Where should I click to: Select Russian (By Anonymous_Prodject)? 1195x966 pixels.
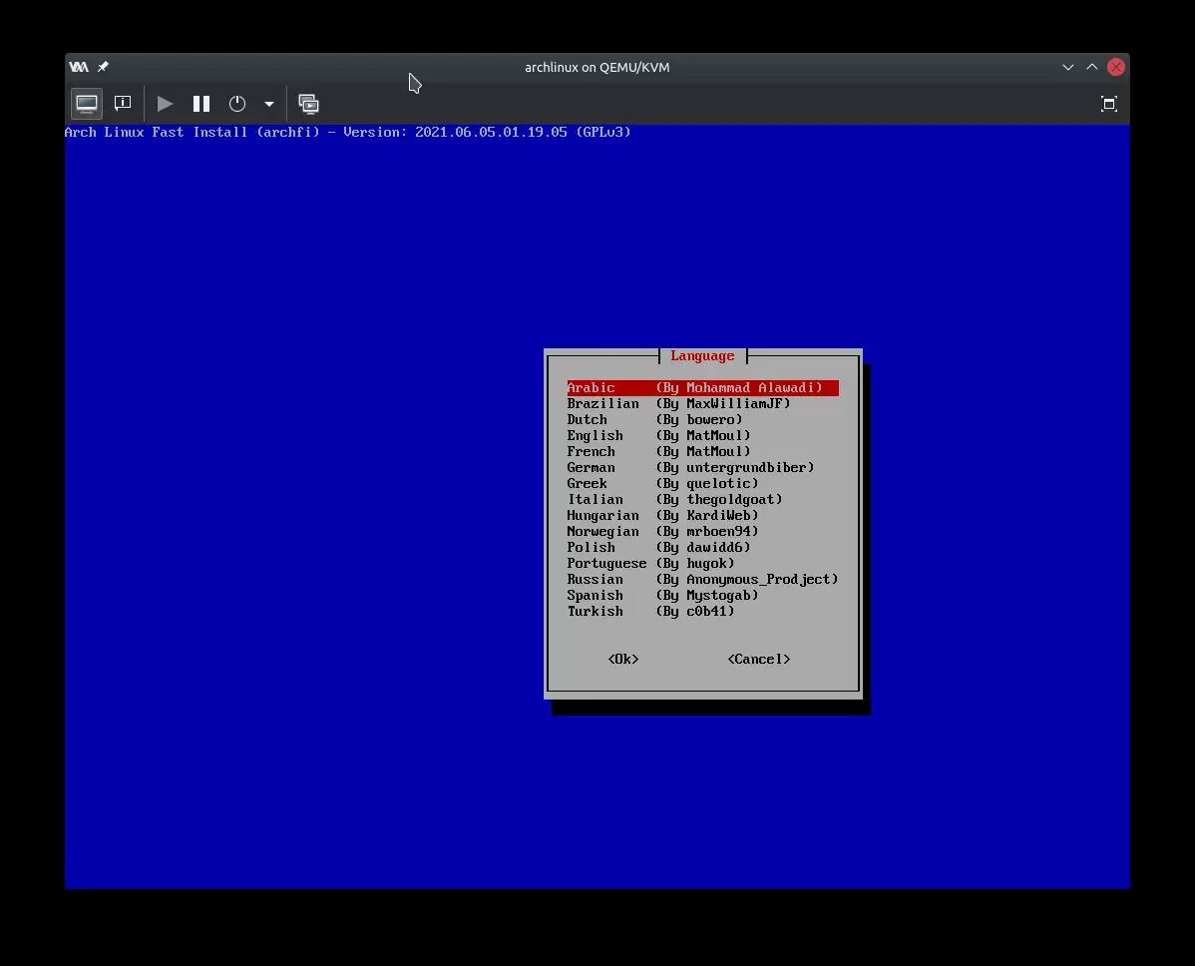(702, 580)
